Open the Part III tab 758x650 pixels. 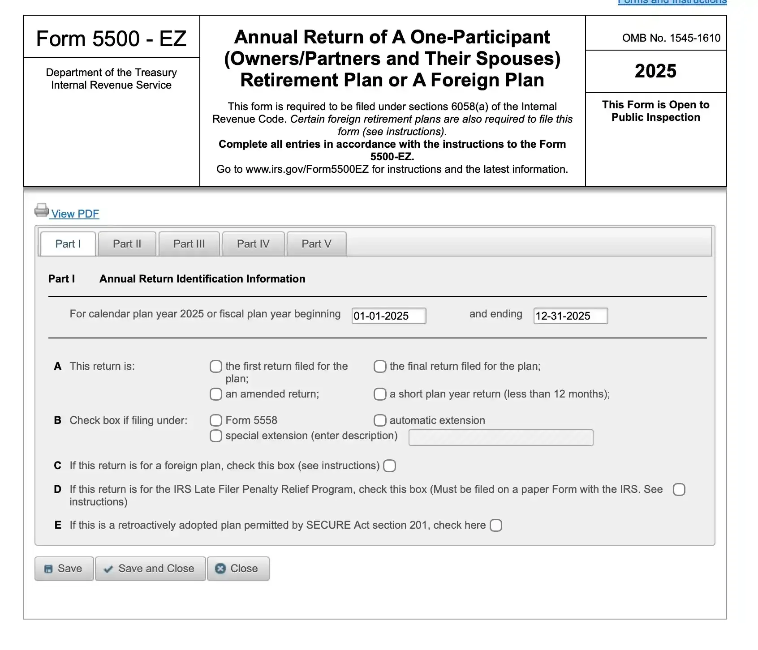189,244
